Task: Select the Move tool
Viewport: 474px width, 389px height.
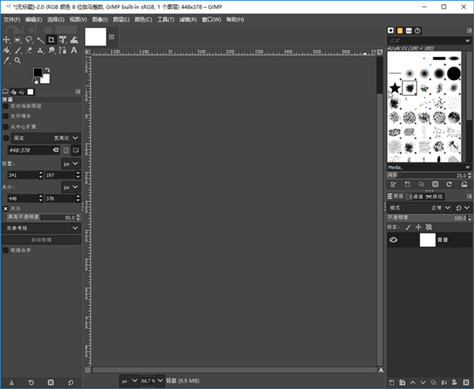Action: pos(6,40)
